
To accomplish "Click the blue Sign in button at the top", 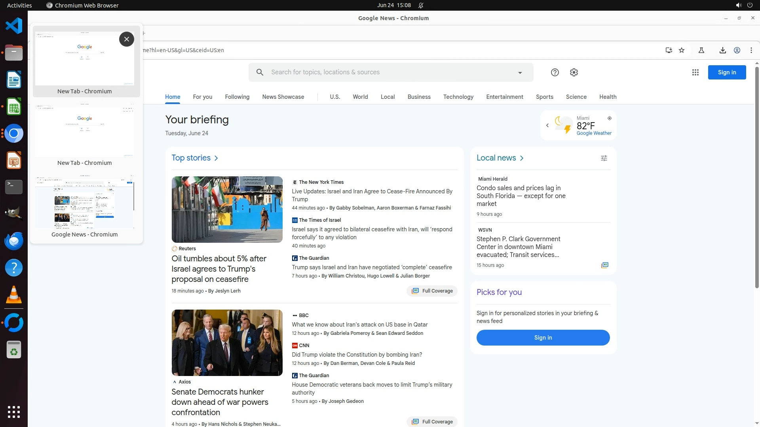I will pos(726,72).
